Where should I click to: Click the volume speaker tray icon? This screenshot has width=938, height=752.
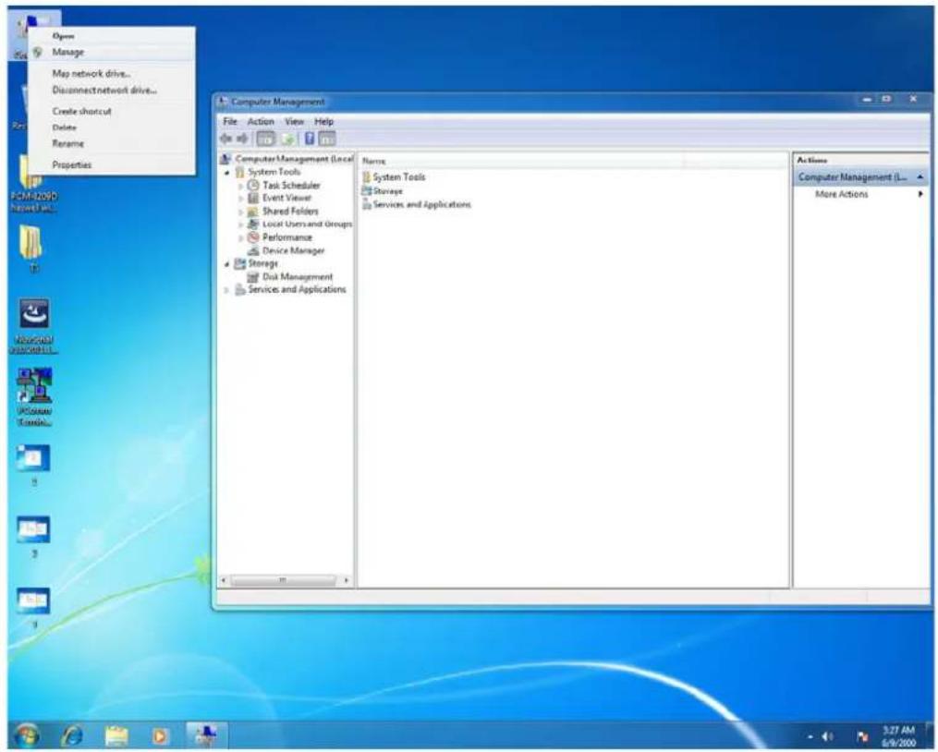pos(828,737)
